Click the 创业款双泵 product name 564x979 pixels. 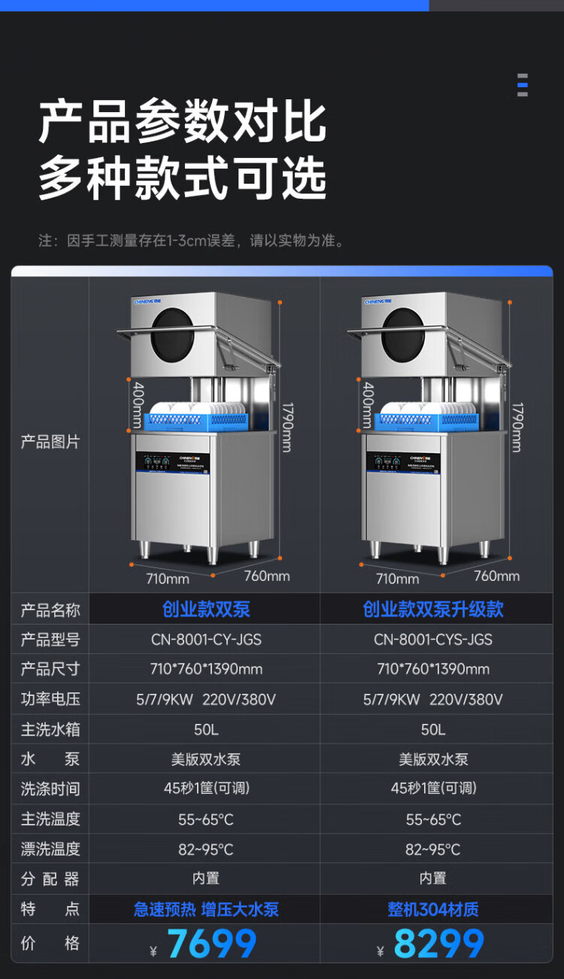206,609
